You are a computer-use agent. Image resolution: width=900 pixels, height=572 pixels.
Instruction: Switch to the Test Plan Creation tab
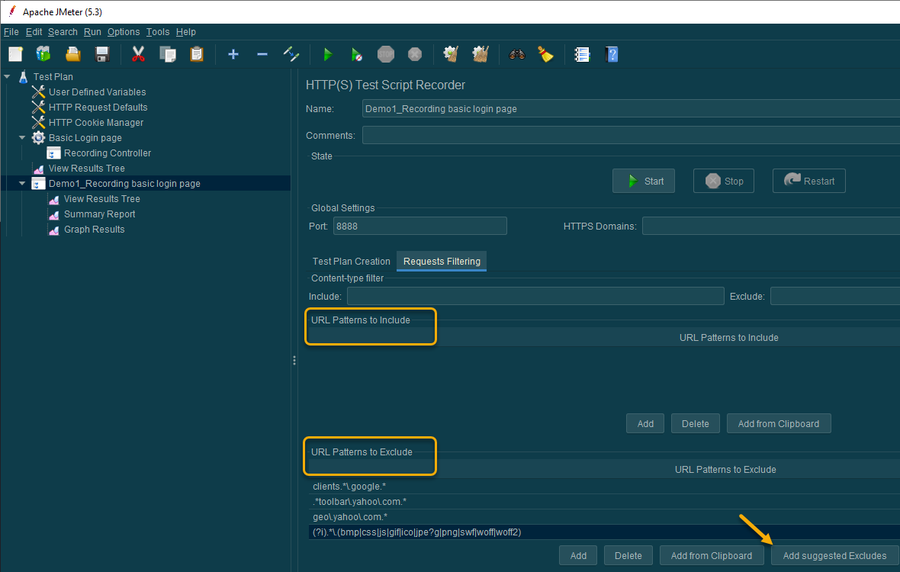[x=352, y=261]
